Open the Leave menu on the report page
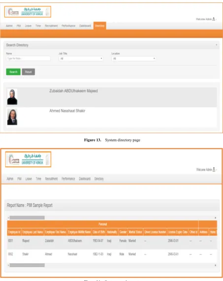Viewport: 223px width, 281px height. click(29, 178)
